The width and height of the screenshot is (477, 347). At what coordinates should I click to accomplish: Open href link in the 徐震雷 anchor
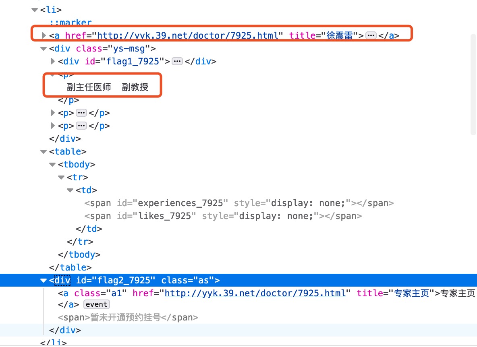(x=188, y=35)
